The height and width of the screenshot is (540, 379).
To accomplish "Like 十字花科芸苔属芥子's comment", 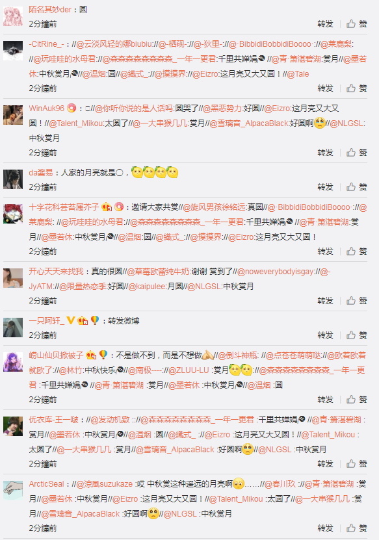I will (357, 251).
